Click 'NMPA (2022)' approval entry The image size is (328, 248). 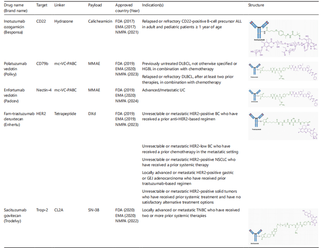click(127, 221)
